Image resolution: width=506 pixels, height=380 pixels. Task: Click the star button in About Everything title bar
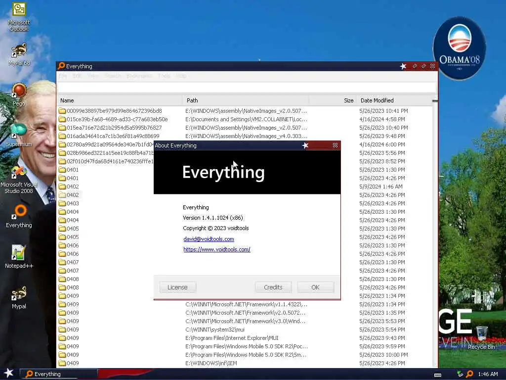[305, 145]
